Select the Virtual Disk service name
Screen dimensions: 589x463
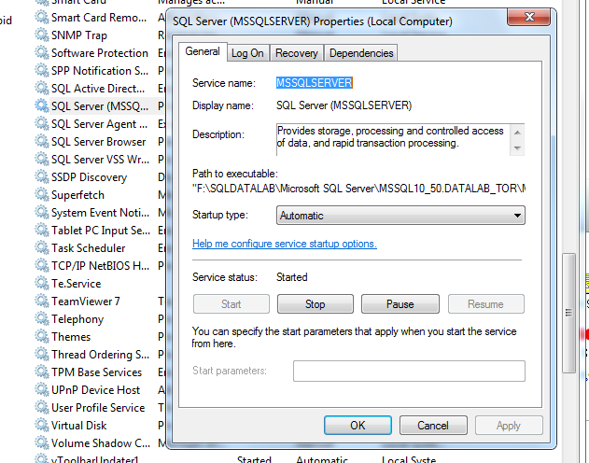click(x=79, y=426)
